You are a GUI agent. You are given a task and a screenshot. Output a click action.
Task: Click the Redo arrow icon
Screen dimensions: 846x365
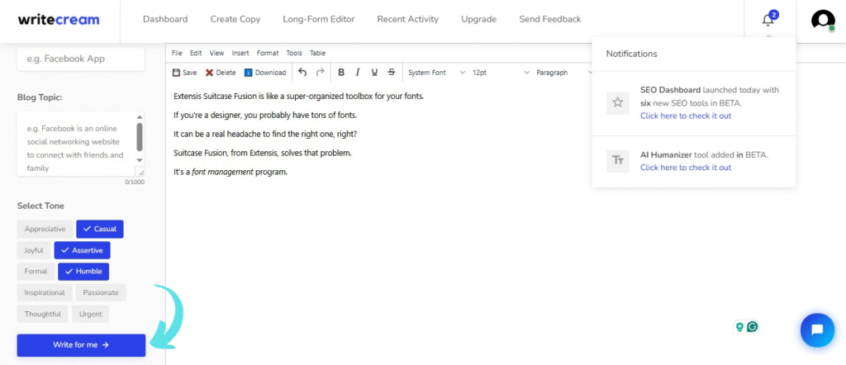pyautogui.click(x=320, y=73)
